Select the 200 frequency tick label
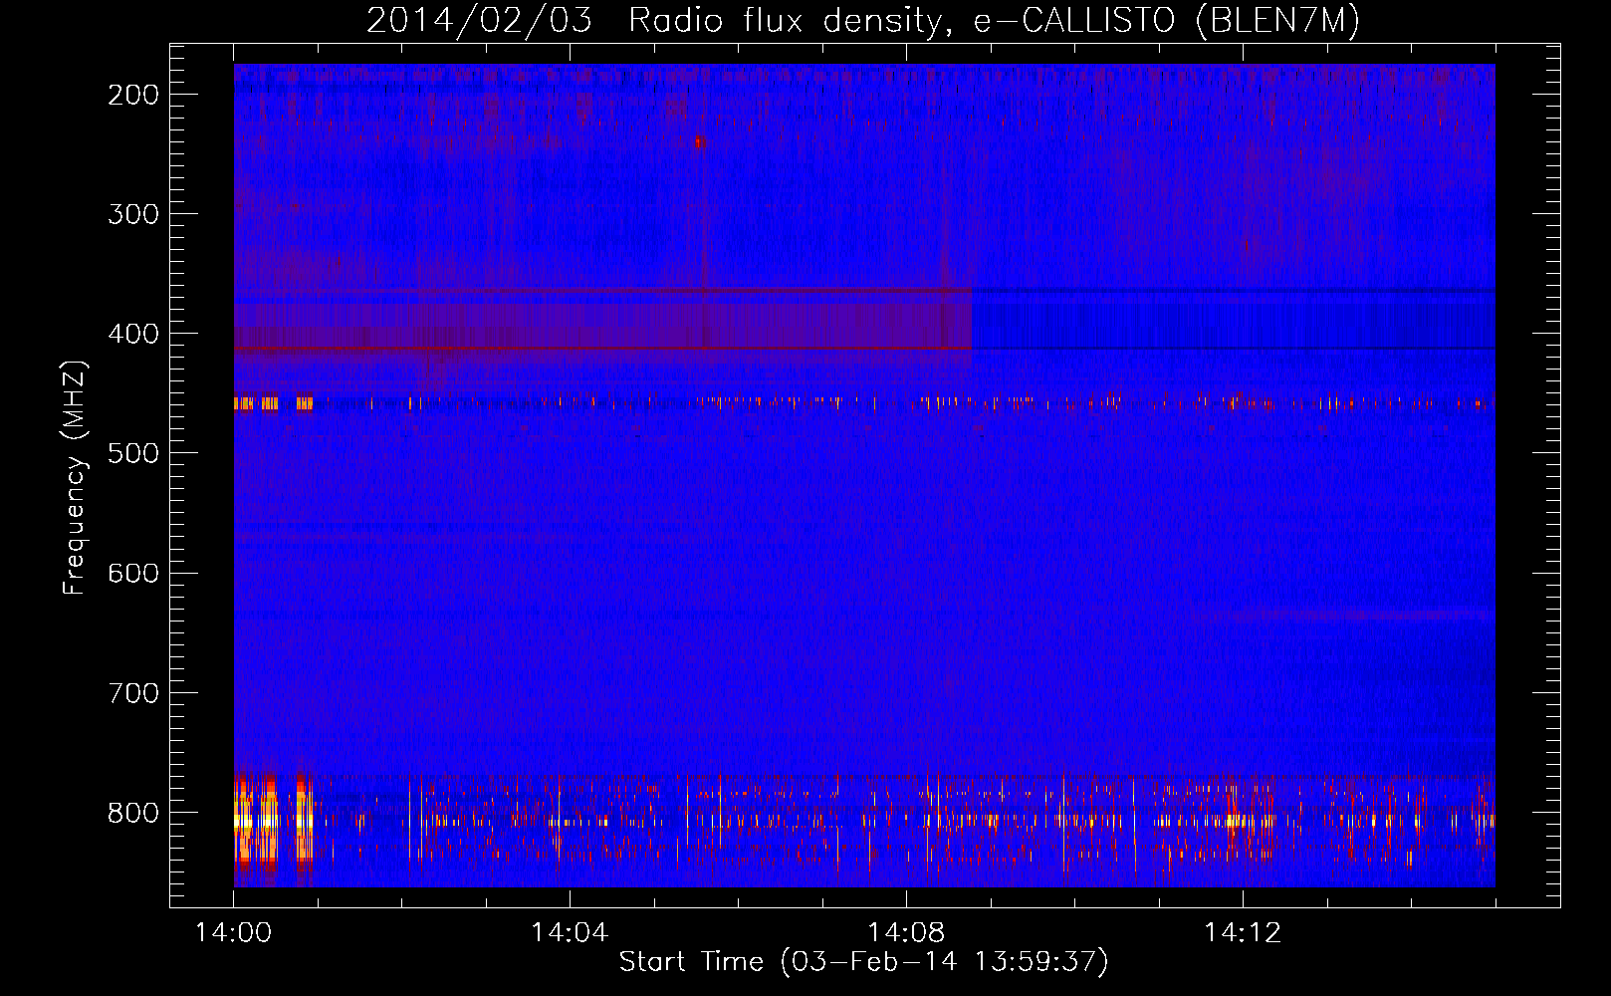Screen dimensions: 1611x996 [x=133, y=95]
